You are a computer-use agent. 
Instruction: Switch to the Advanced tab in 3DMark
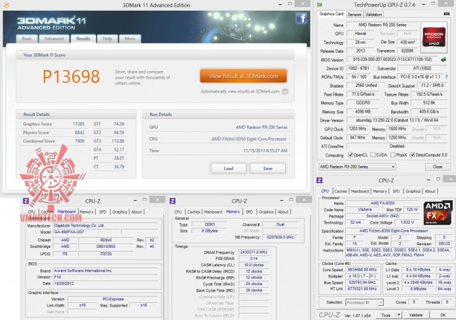click(54, 39)
